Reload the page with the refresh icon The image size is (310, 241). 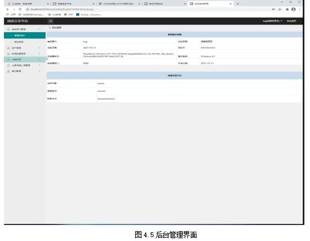point(20,9)
